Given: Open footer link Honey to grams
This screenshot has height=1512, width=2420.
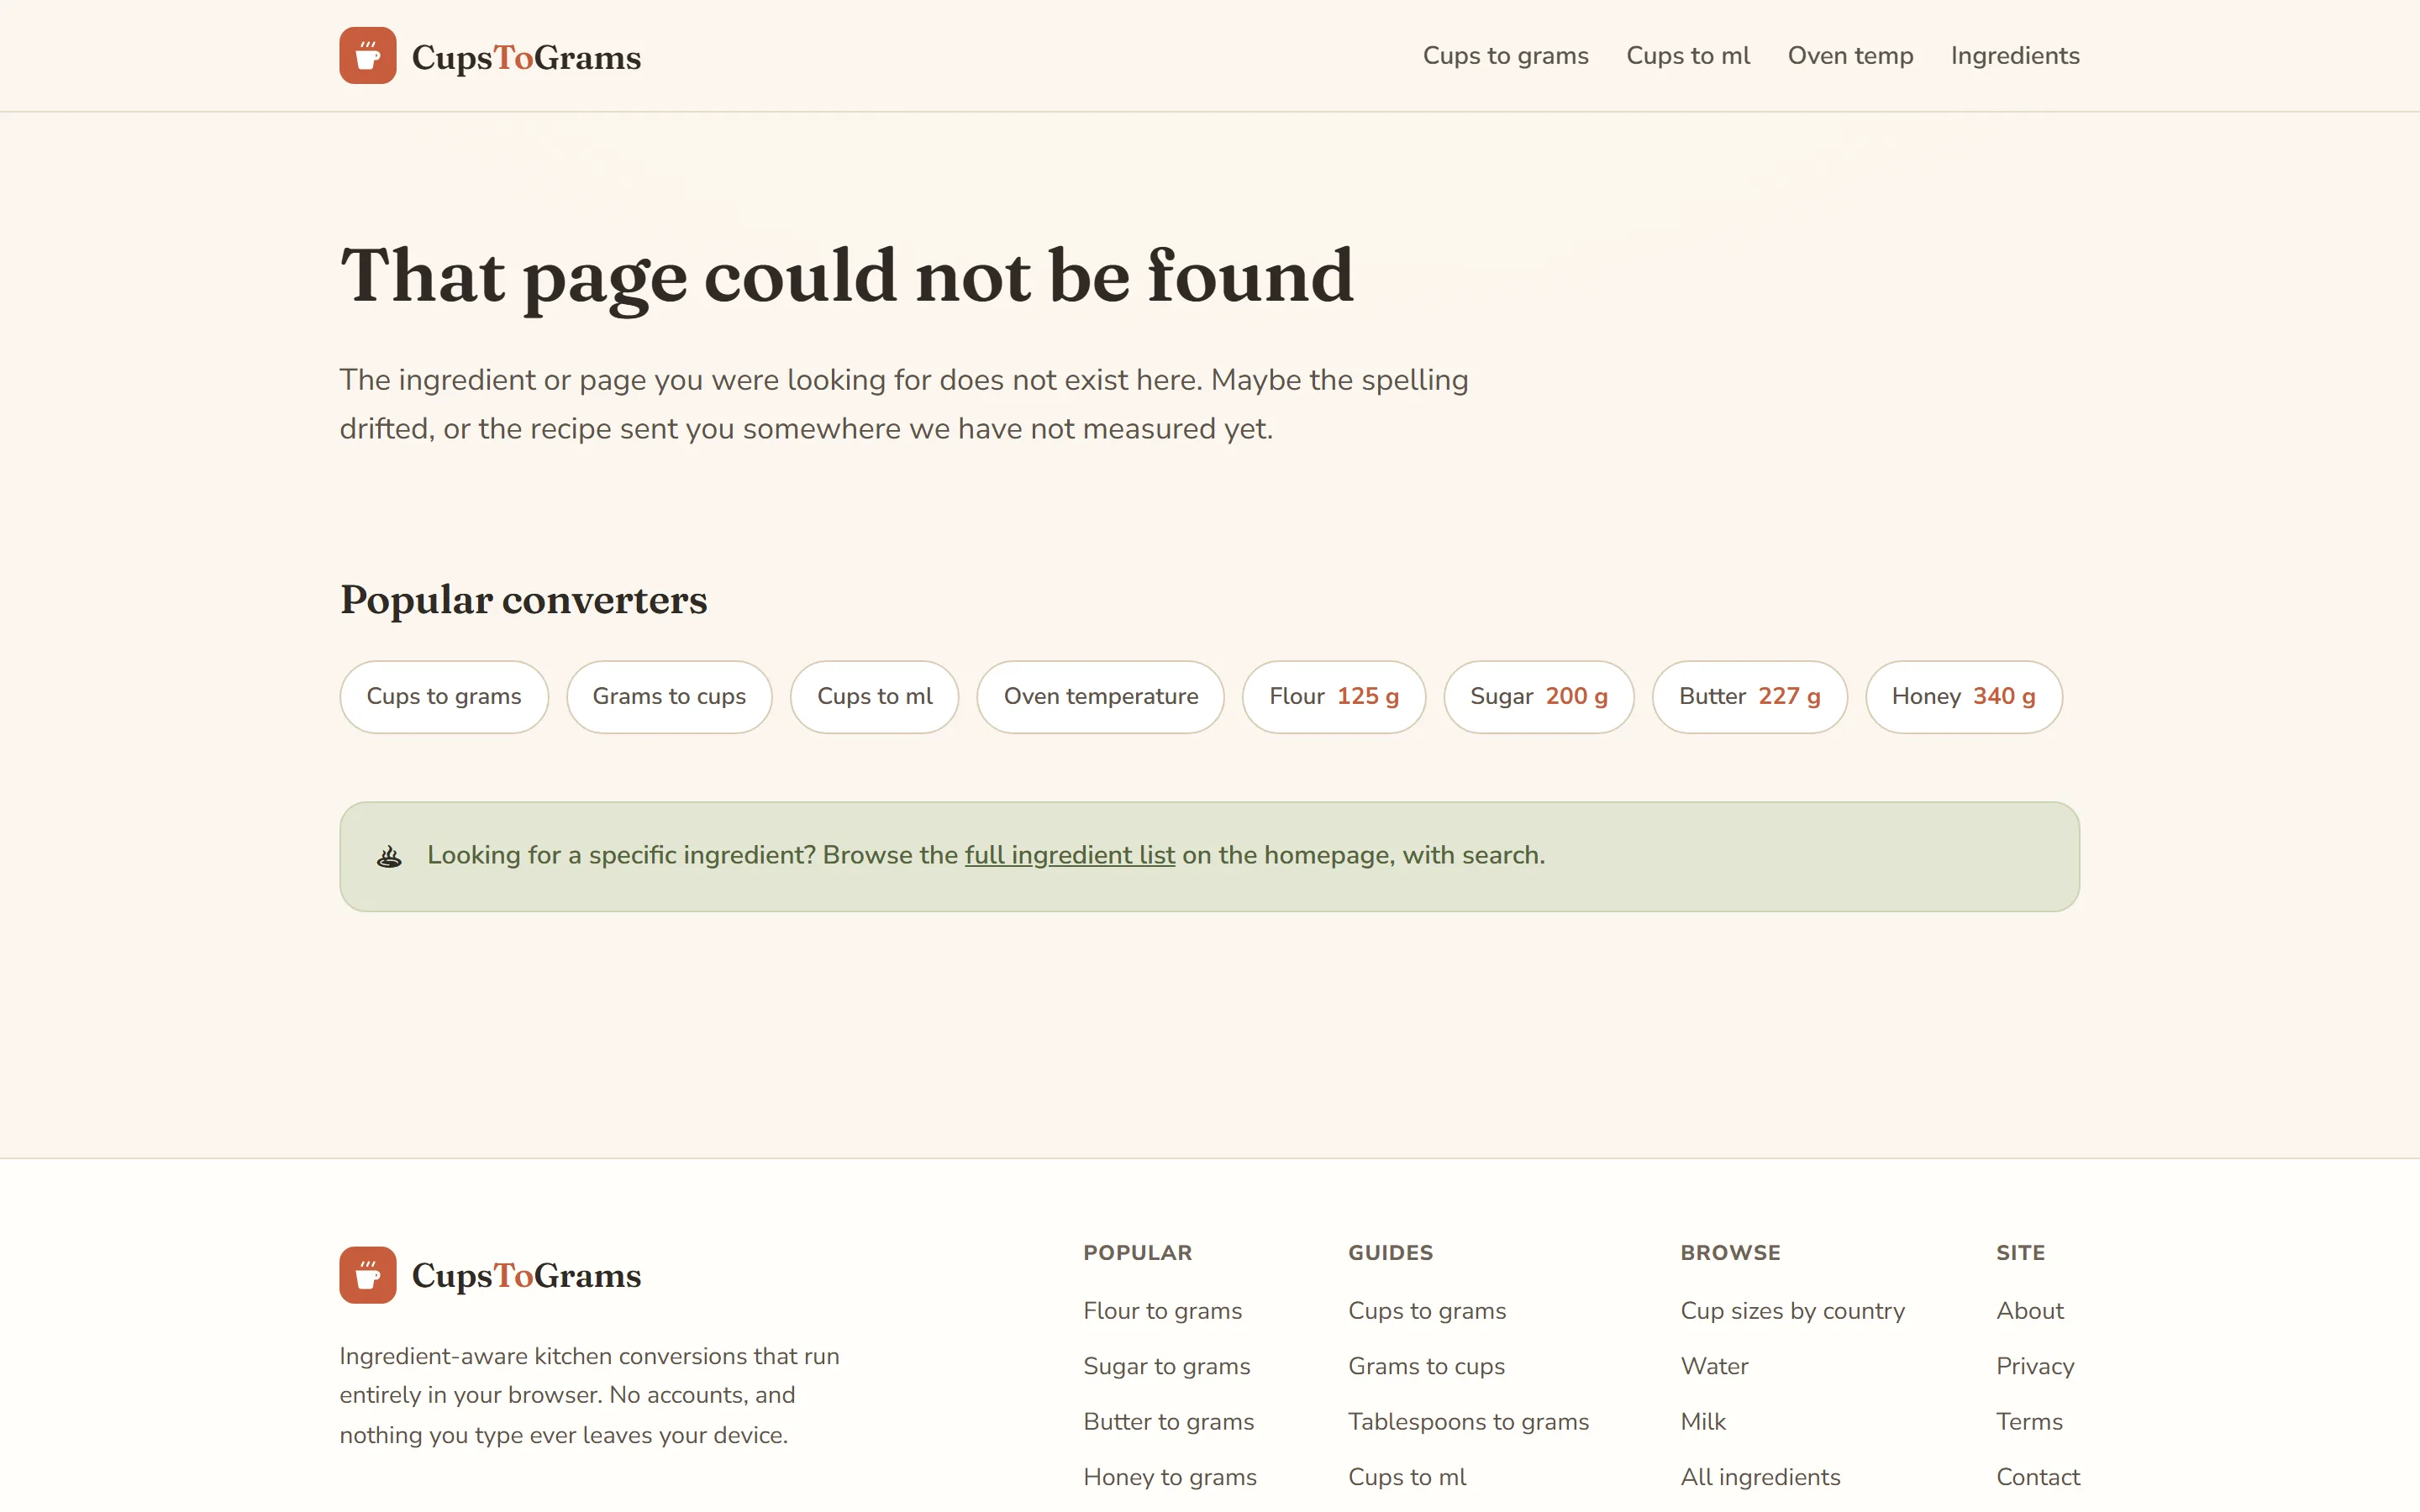Looking at the screenshot, I should pos(1169,1477).
